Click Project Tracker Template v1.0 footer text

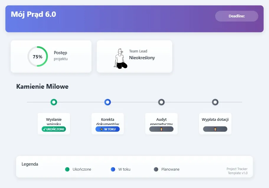pos(237,171)
